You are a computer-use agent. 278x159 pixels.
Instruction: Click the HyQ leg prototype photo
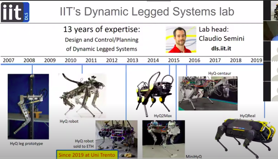(x=28, y=106)
